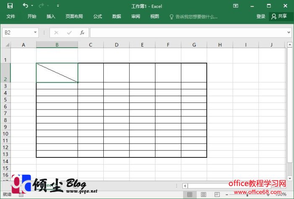The image size is (294, 199).
Task: Select column A header
Action: 24,45
